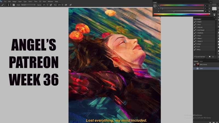Click the brightness slider in Color panel
Image resolution: width=219 pixels, height=123 pixels.
182,11
